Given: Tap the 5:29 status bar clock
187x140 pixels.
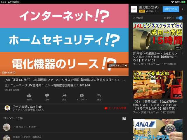Looking at the screenshot, I should 4,2.
